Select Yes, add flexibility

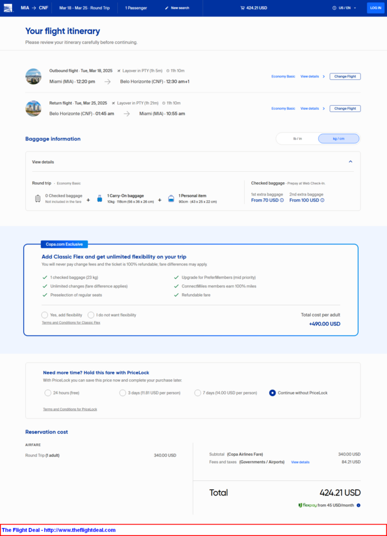click(44, 315)
